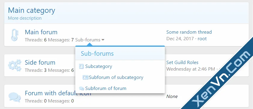253x109 pixels.
Task: Click the speech bubbles default forum icon
Action: [15, 97]
